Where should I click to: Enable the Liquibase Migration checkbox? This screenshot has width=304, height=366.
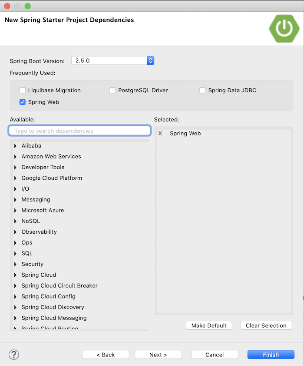(x=22, y=90)
